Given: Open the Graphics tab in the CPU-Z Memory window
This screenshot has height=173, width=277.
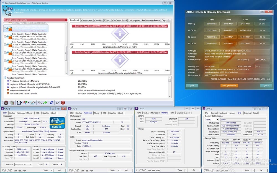Looking at the screenshot, I should point(180,113).
